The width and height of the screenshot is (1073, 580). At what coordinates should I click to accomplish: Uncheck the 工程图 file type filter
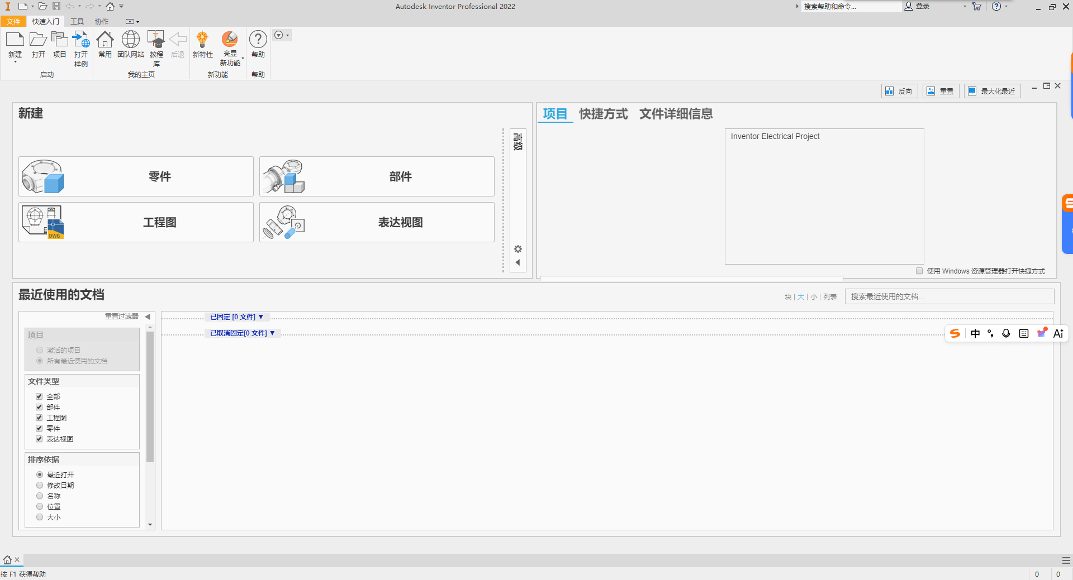(39, 417)
